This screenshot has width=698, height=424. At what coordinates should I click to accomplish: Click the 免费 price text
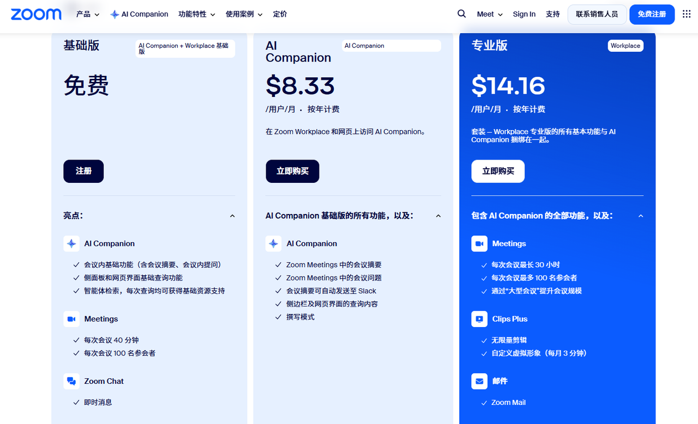click(x=86, y=85)
